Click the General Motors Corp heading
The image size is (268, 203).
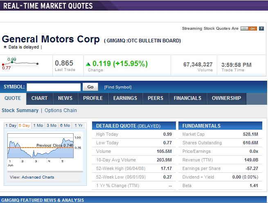(x=51, y=39)
